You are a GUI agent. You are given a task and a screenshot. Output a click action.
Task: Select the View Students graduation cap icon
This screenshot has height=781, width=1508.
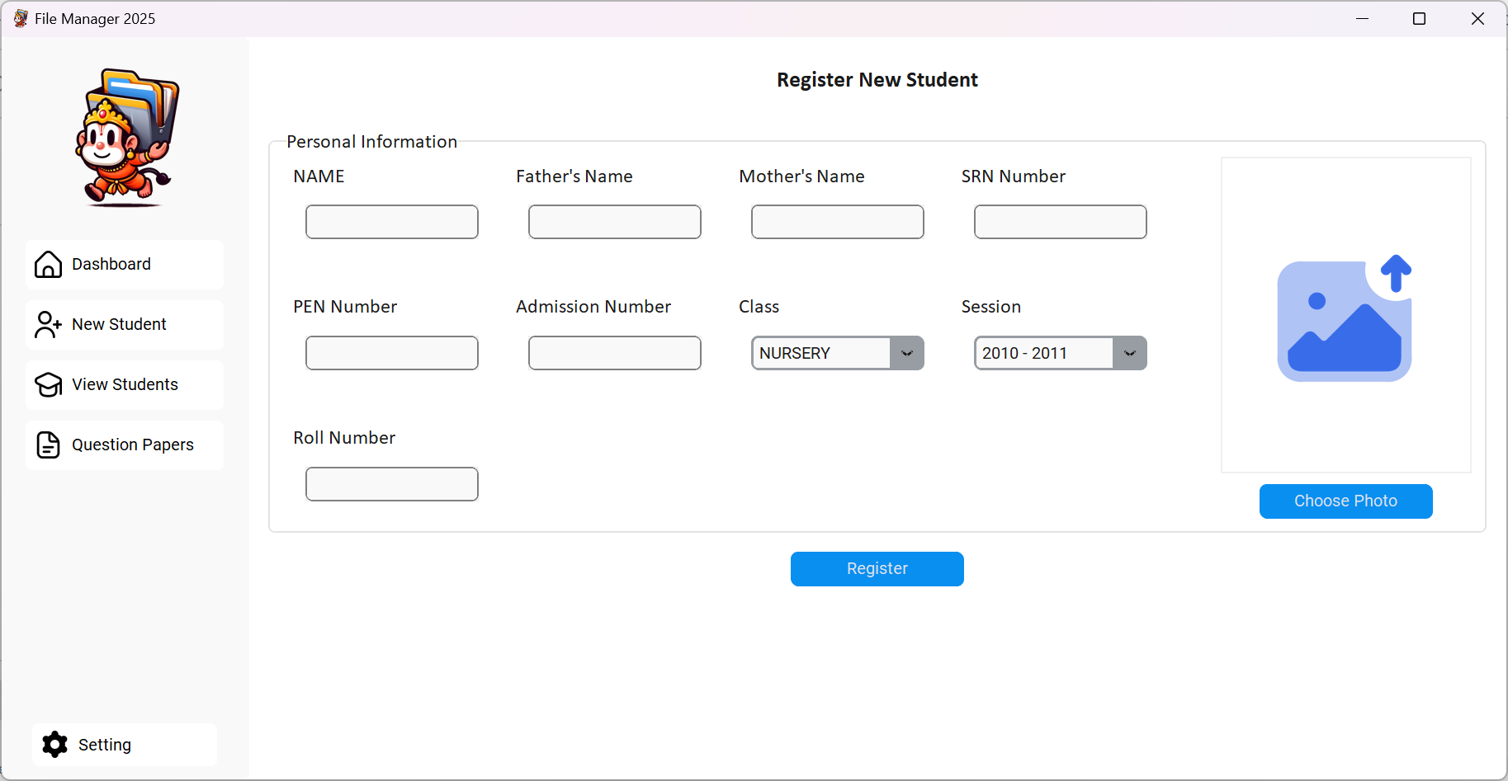48,384
